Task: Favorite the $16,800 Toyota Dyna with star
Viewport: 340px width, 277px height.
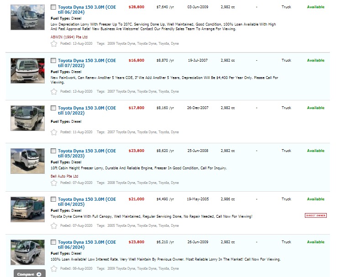Action: click(x=54, y=91)
